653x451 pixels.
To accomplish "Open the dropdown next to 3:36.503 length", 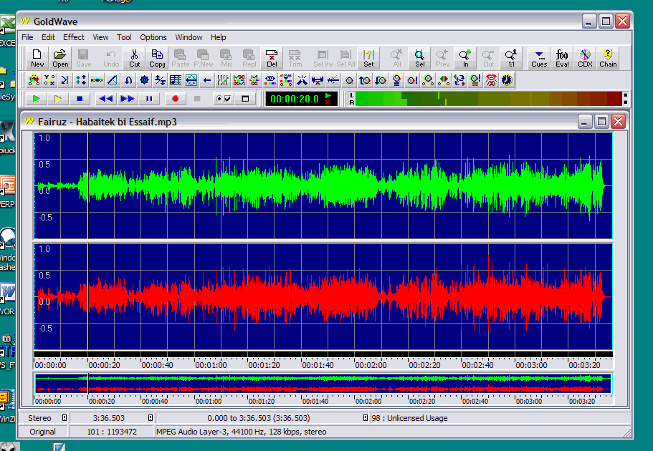I will tap(151, 418).
